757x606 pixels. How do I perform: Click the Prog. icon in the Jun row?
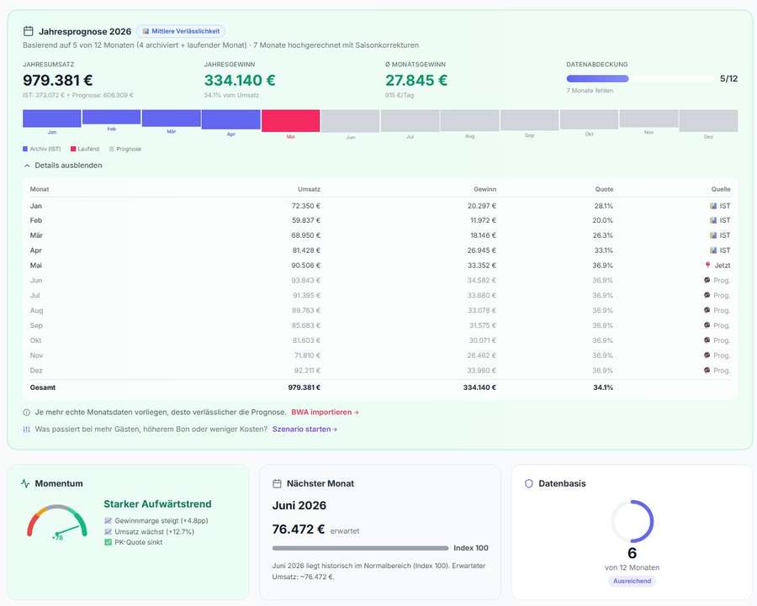tap(707, 280)
